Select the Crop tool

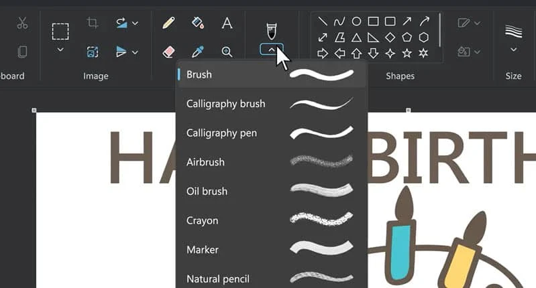(x=93, y=23)
